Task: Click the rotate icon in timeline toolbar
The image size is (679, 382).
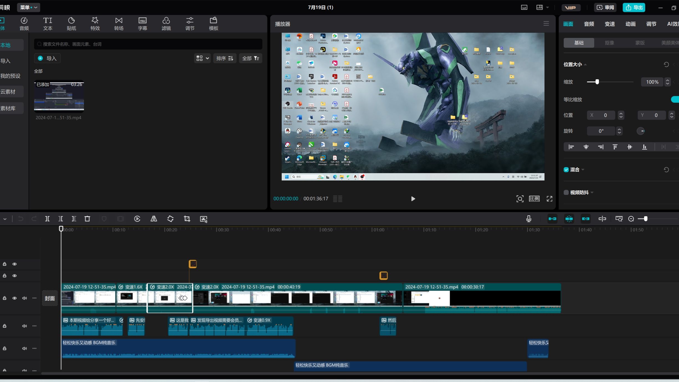Action: pos(170,219)
